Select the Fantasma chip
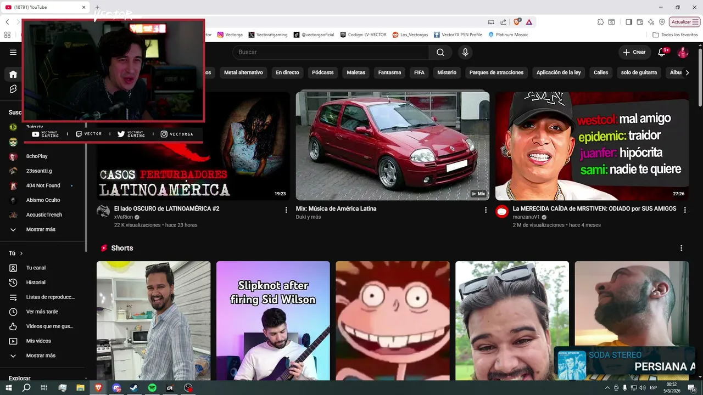Viewport: 703px width, 395px height. point(389,72)
